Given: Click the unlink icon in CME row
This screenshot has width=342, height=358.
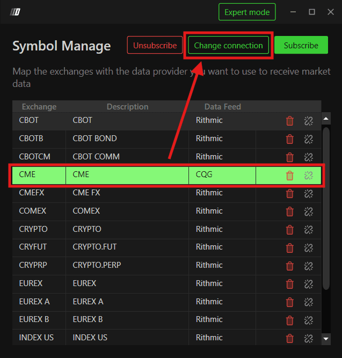Looking at the screenshot, I should tap(308, 176).
